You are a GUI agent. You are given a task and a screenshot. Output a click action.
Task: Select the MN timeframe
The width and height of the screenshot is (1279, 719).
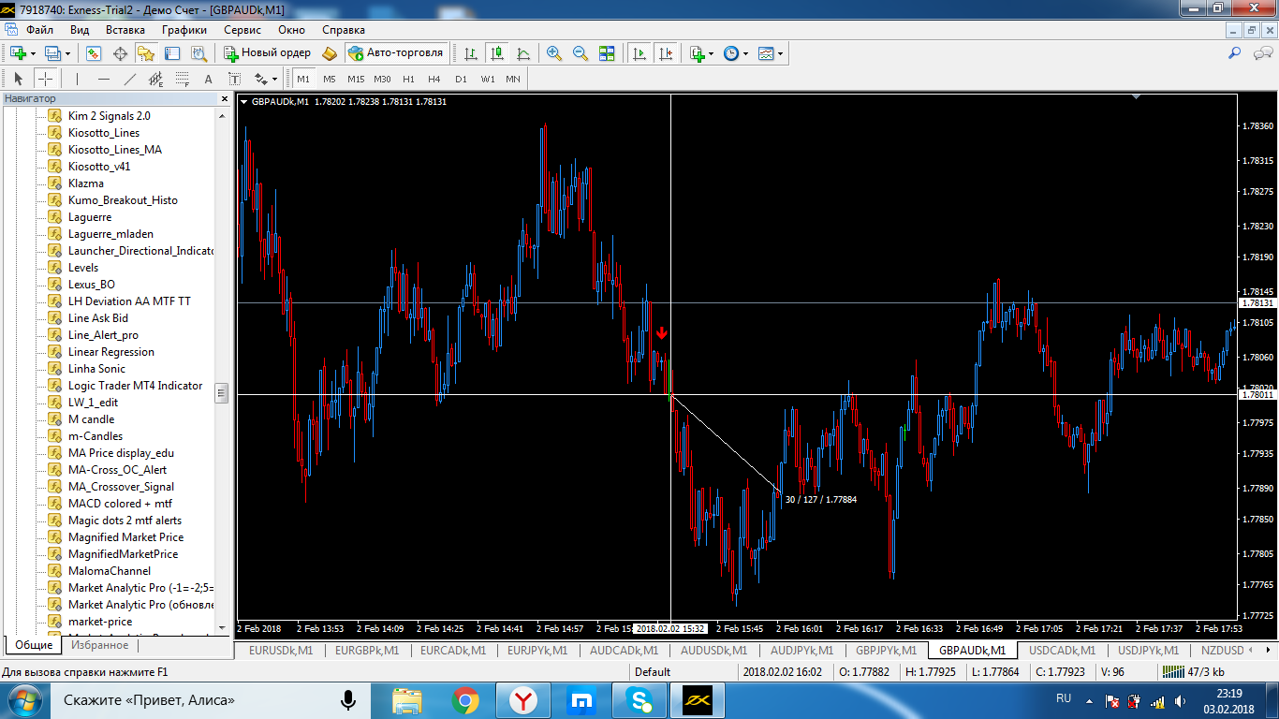513,79
